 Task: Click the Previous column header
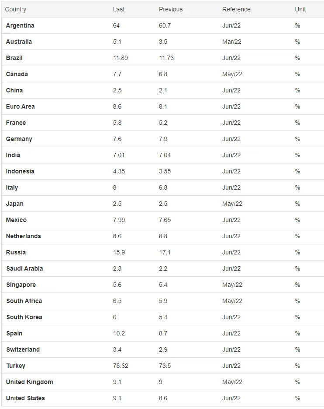171,9
